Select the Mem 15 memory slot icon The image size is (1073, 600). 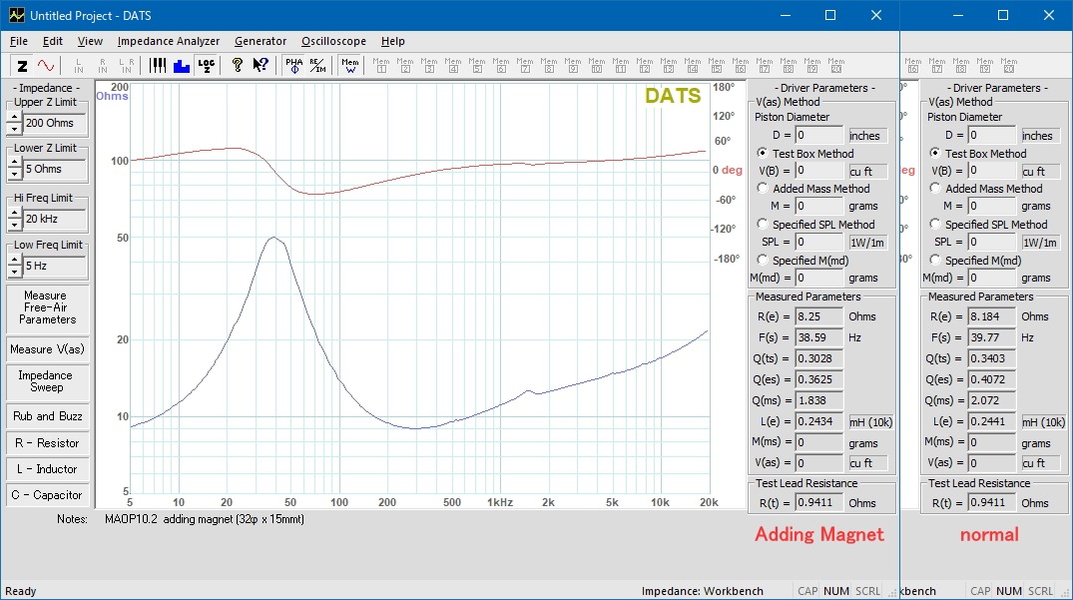717,66
